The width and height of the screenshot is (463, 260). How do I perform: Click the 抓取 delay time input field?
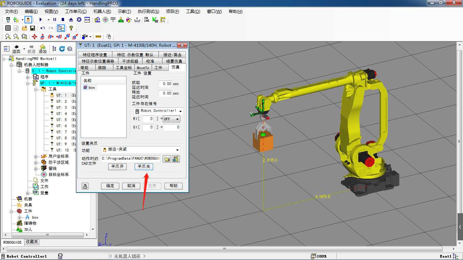tap(165, 84)
